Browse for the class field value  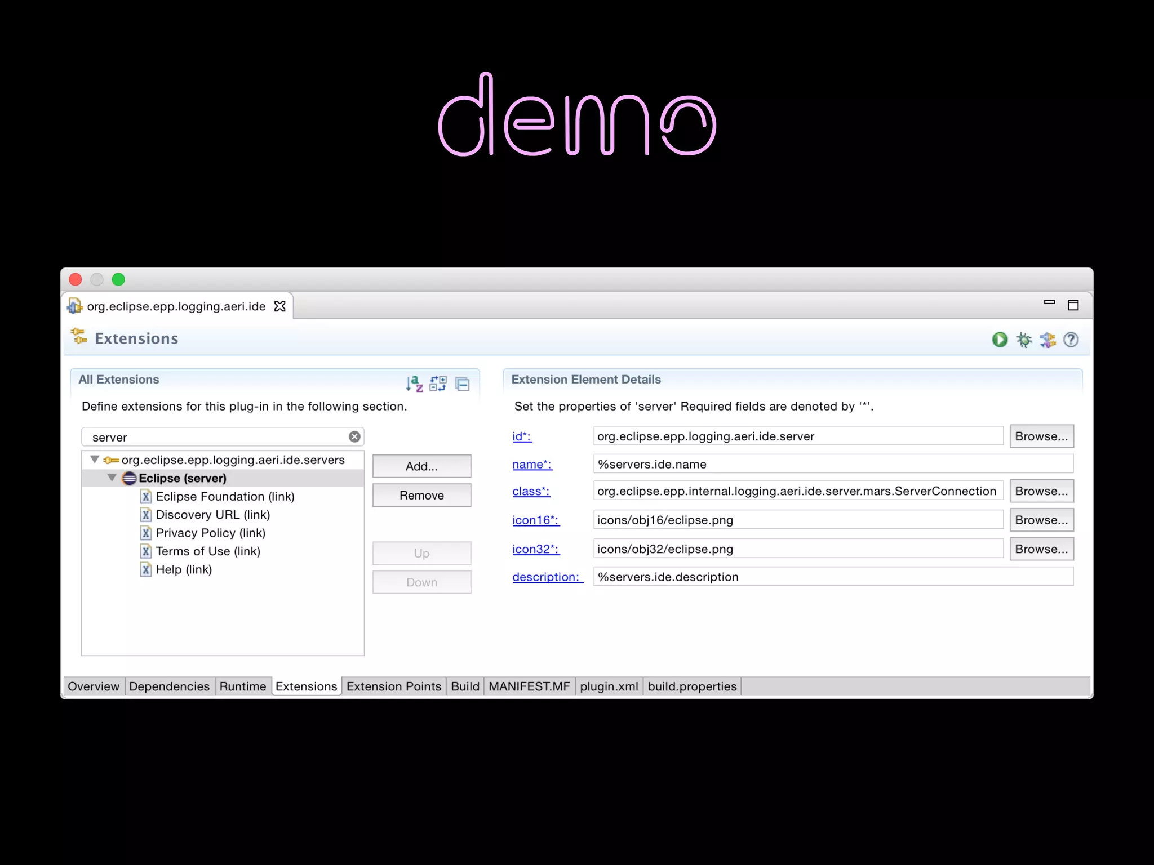point(1041,491)
